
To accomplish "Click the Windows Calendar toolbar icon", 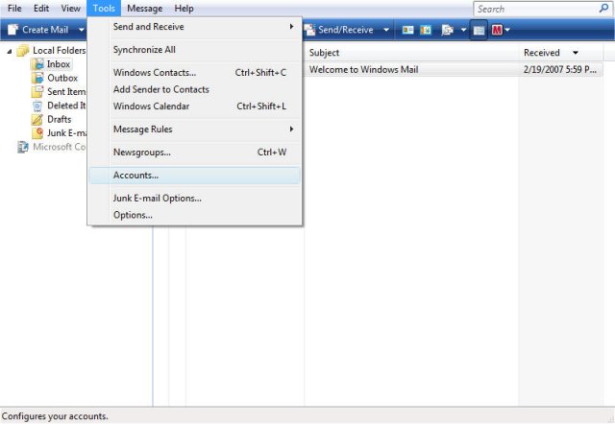I will 426,30.
